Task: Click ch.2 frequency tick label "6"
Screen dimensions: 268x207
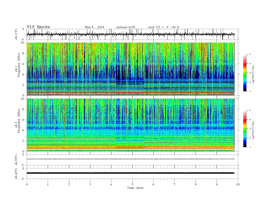Action: click(x=24, y=120)
